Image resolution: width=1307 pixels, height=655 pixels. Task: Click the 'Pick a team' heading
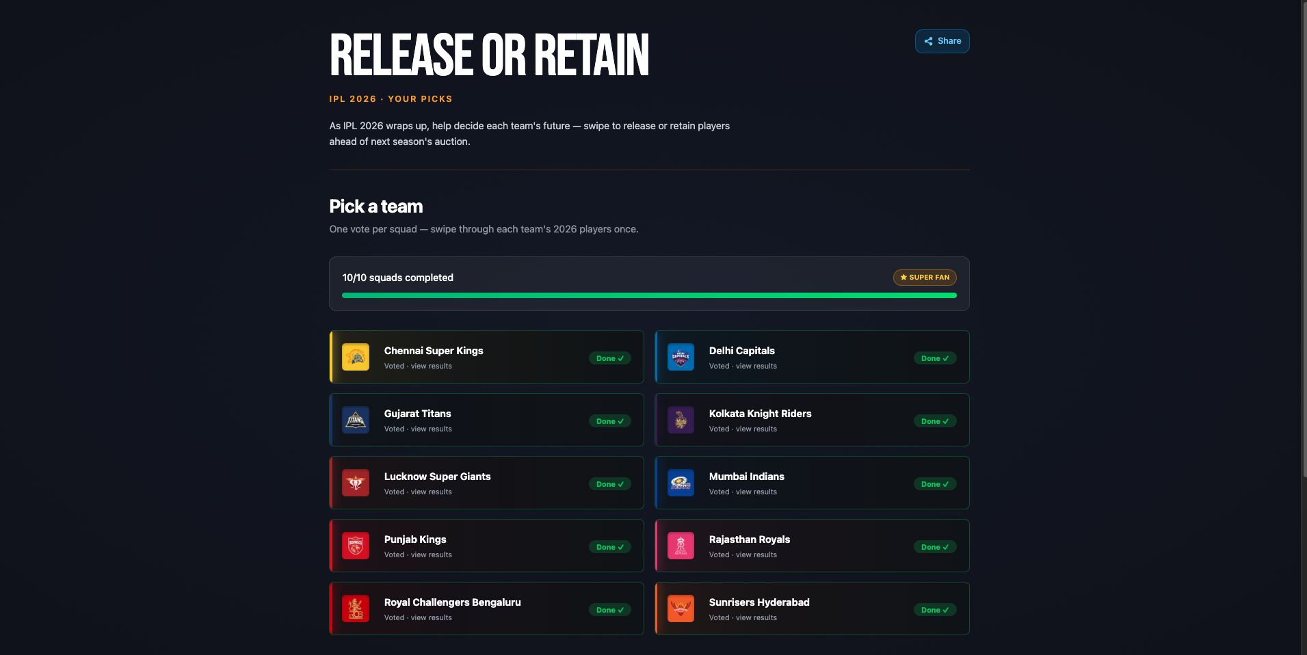[376, 206]
